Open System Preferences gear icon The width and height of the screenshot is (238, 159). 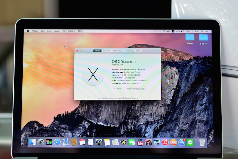[x=99, y=142]
